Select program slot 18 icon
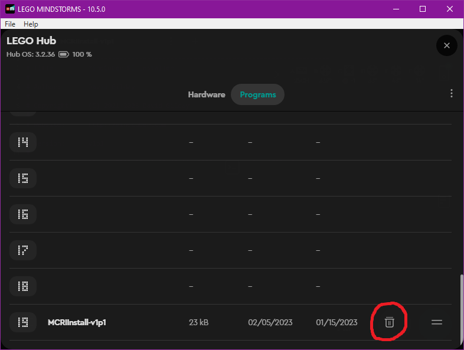Screen dimensions: 464x350 click(23, 286)
